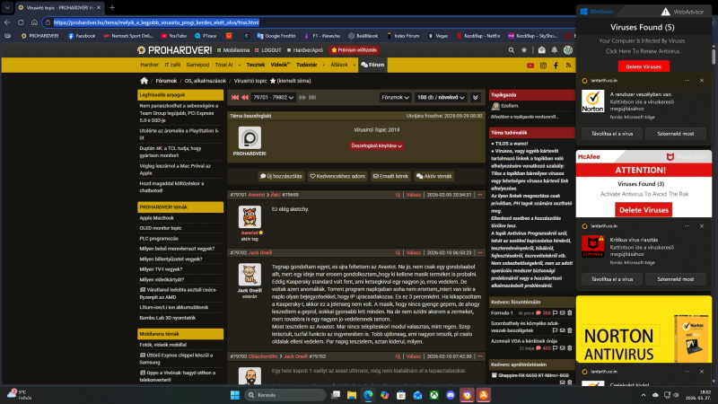Open the Fórum tab in navigation bar
718x404 pixels.
(x=372, y=65)
